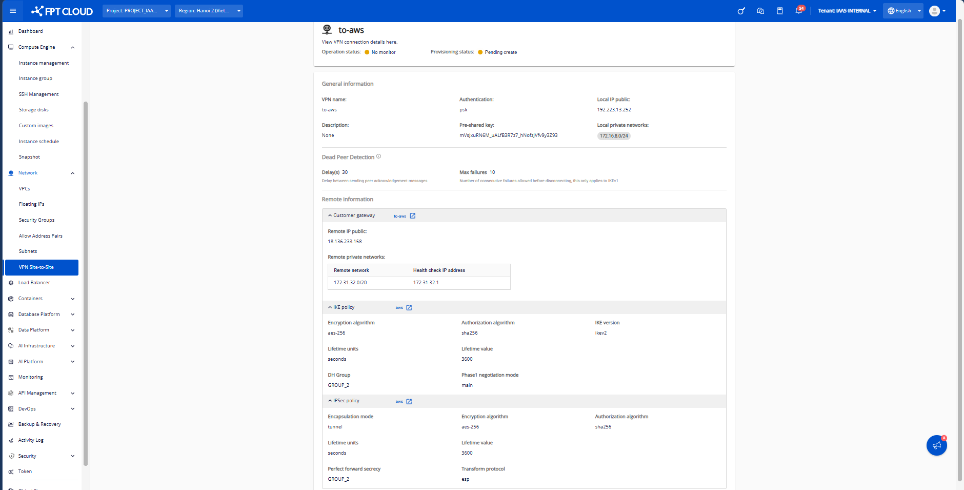Open the documentation book icon
This screenshot has width=964, height=490.
pos(780,11)
